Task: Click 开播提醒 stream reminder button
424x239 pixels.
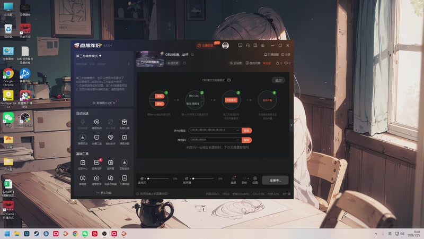Action: coord(271,55)
